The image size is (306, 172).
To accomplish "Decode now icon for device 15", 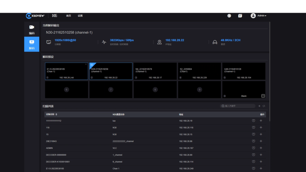I will [x=253, y=134].
